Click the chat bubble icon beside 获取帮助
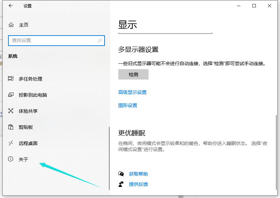Image resolution: width=280 pixels, height=198 pixels. 121,174
